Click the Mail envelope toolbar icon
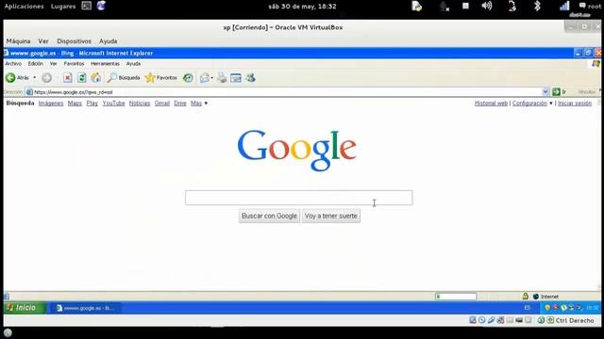The width and height of the screenshot is (604, 339). pyautogui.click(x=205, y=78)
